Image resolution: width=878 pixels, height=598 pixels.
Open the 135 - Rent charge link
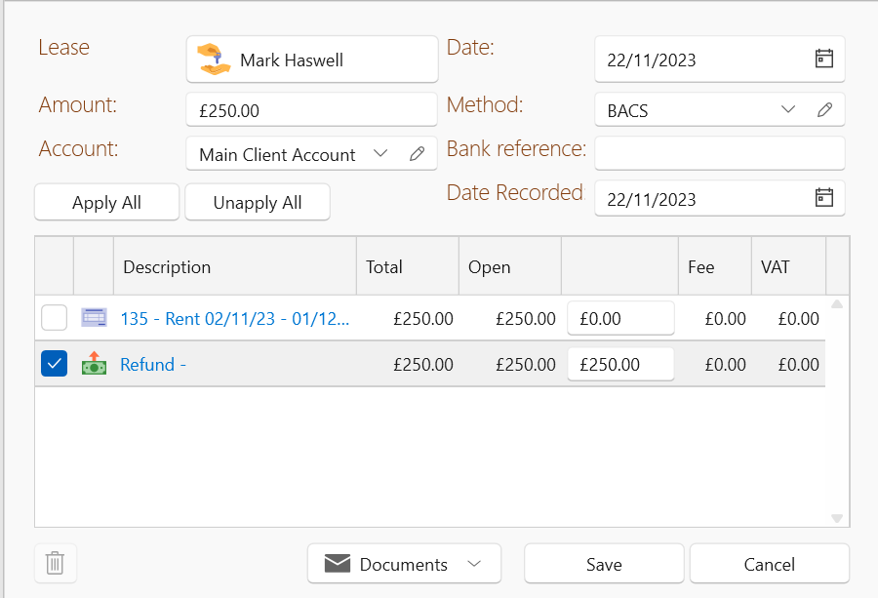tap(234, 318)
